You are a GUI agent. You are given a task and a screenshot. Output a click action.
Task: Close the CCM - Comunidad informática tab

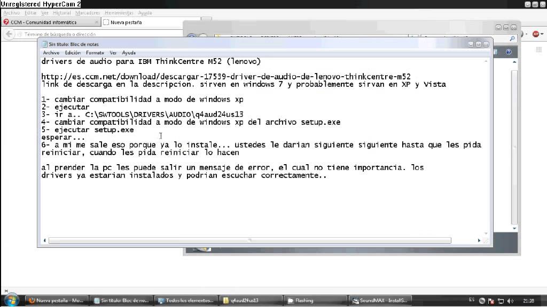97,22
